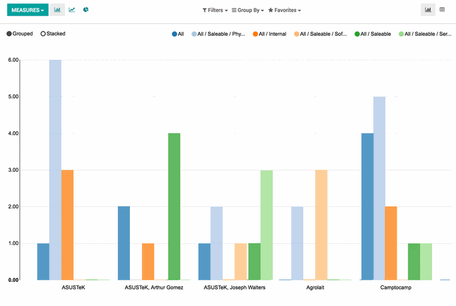Open the Measures dropdown
Viewport: 456px width, 306px height.
[27, 10]
